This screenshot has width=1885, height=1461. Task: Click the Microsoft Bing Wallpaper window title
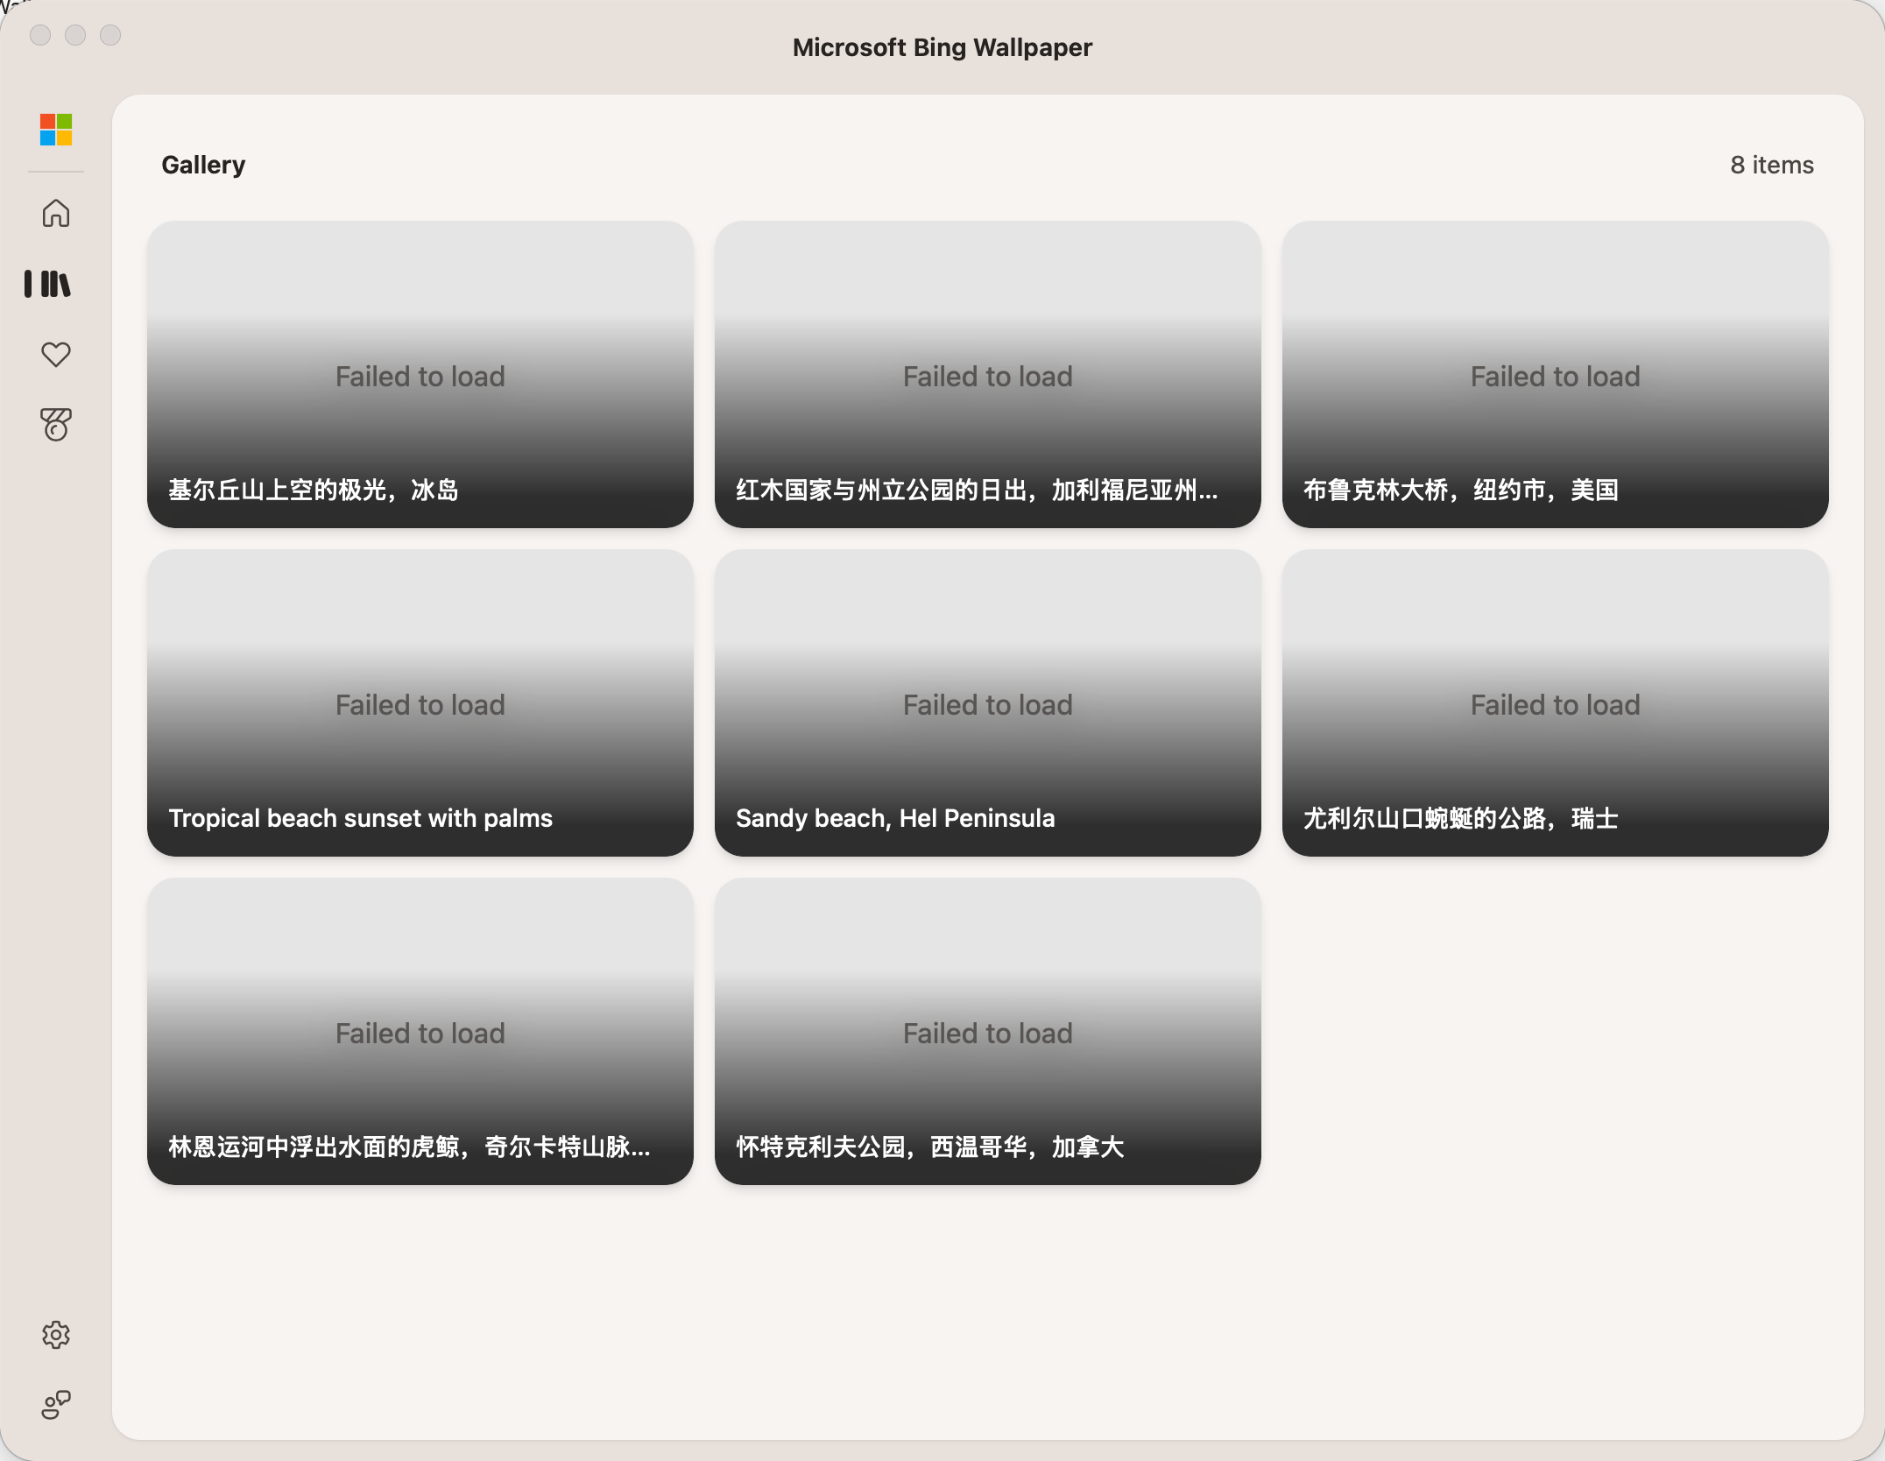(x=942, y=47)
